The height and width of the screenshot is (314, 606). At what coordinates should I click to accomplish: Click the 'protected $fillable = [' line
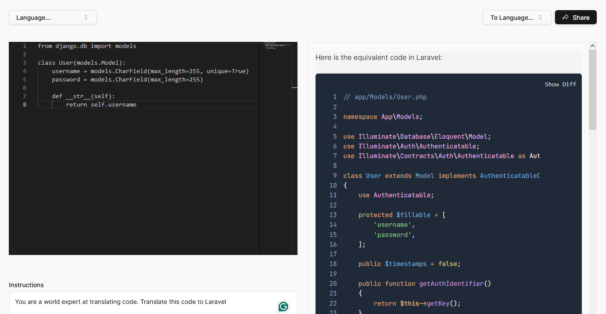[402, 215]
